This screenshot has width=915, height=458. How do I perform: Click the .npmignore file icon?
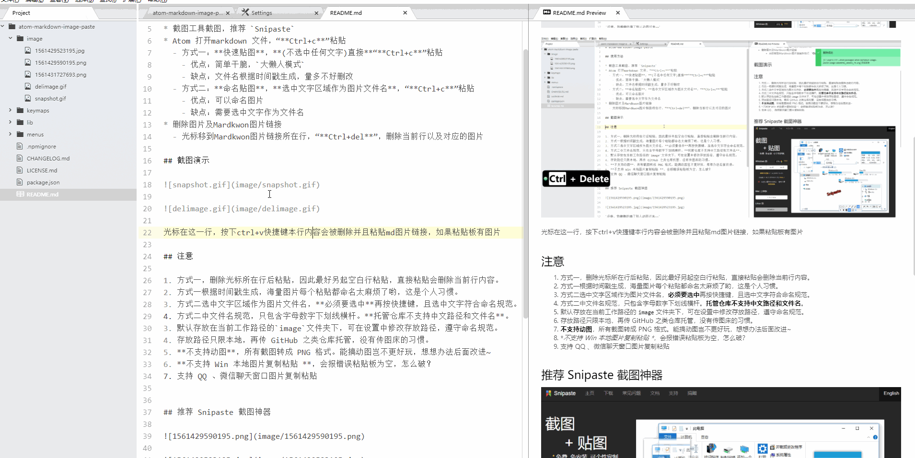[x=20, y=146]
